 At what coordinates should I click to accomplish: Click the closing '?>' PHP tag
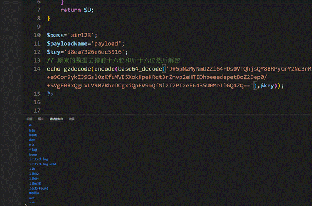[x=50, y=94]
